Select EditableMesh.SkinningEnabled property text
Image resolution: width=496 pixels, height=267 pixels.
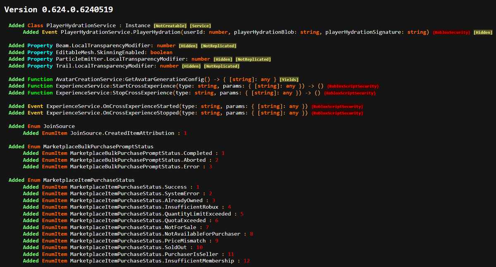(100, 52)
